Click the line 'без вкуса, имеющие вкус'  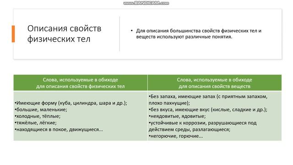tap(208, 110)
